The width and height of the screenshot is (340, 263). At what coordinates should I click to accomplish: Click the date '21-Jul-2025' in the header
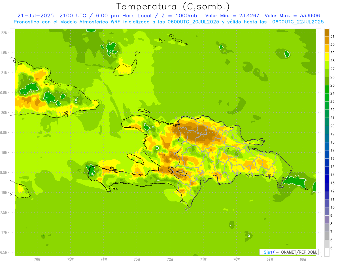pyautogui.click(x=35, y=16)
